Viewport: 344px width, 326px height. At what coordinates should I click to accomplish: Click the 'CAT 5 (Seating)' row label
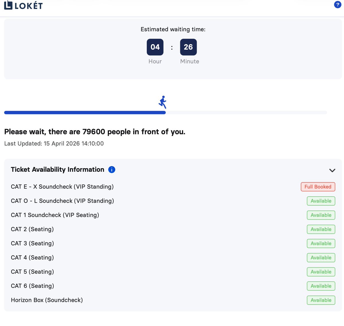[x=32, y=272]
